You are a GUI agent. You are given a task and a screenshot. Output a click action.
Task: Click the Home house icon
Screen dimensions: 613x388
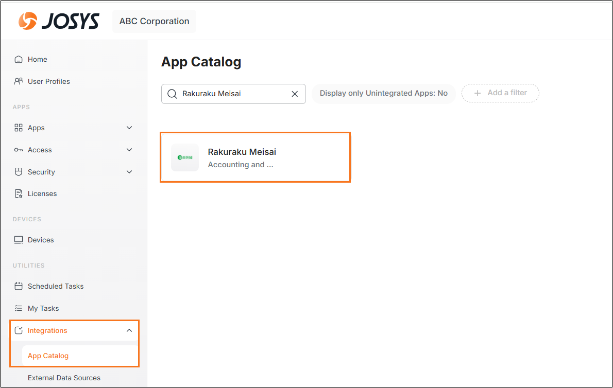click(19, 59)
